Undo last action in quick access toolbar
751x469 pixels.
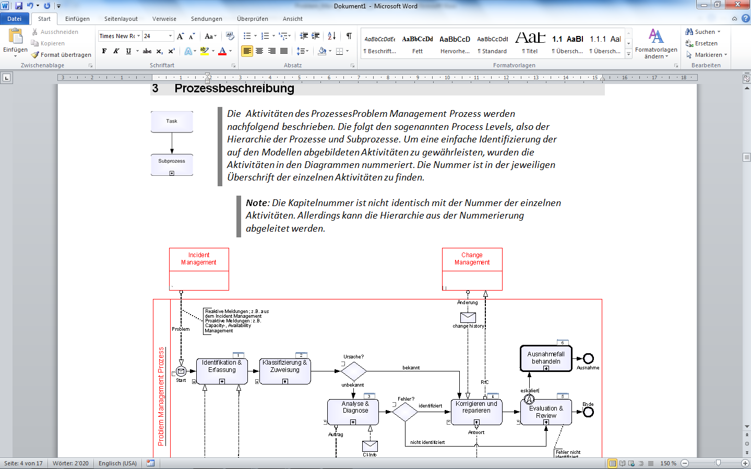30,6
